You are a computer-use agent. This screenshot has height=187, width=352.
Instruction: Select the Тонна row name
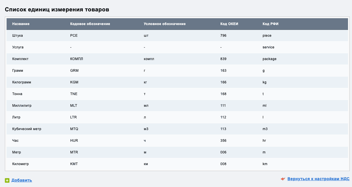[17, 94]
